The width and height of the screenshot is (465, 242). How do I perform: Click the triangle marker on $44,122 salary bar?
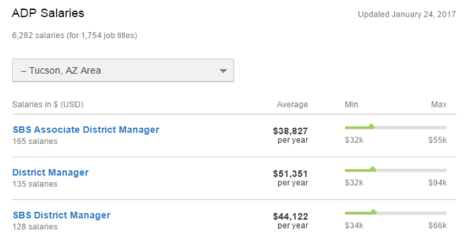tap(373, 212)
